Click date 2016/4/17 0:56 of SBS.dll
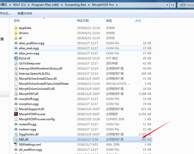This screenshot has width=194, height=154. pyautogui.click(x=88, y=140)
